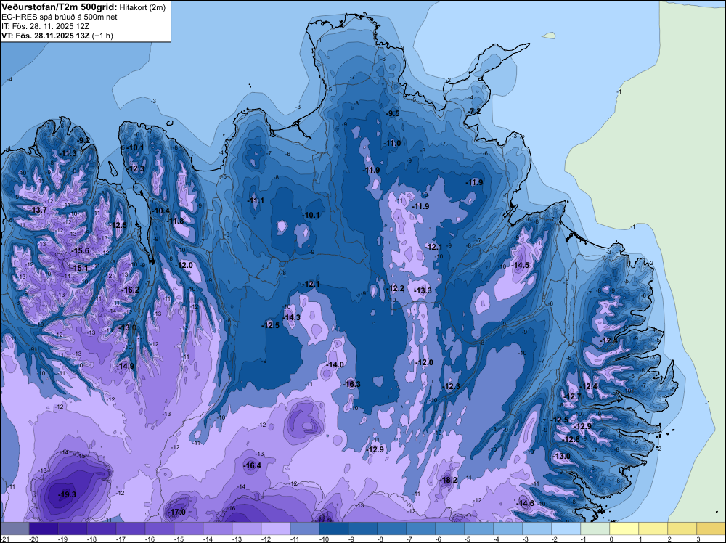The image size is (726, 543).
Task: Select the -12.7 temperature label
Action: click(x=572, y=396)
